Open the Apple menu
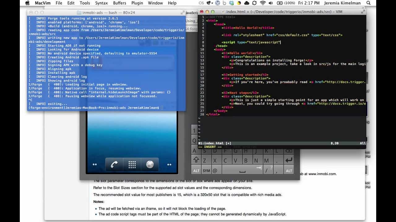 (x=27, y=3)
